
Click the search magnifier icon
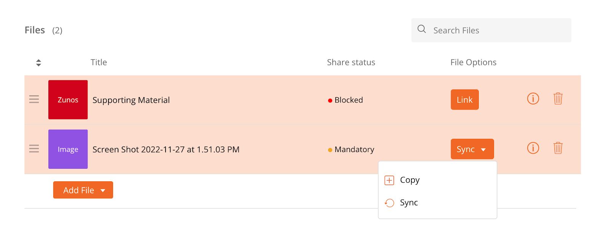coord(422,29)
